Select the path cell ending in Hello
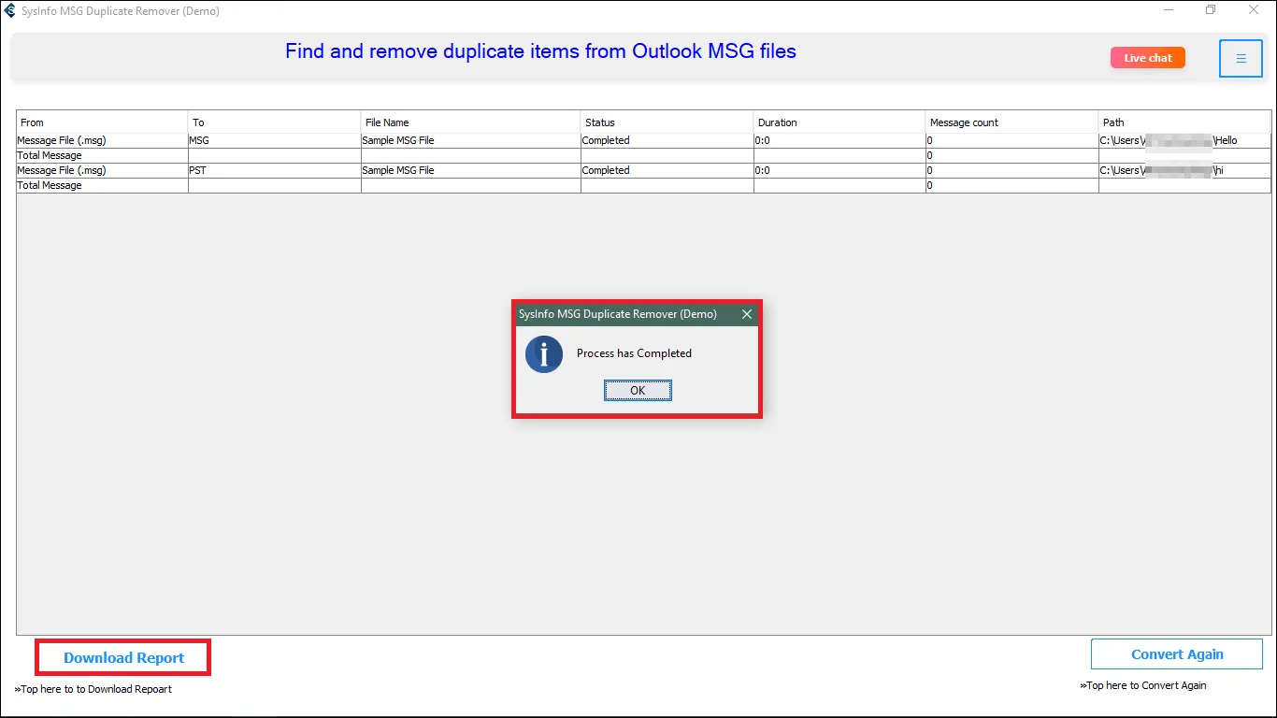This screenshot has width=1277, height=718. pos(1184,140)
